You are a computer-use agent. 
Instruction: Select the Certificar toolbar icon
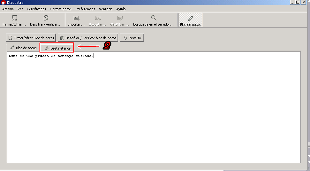tap(120, 20)
